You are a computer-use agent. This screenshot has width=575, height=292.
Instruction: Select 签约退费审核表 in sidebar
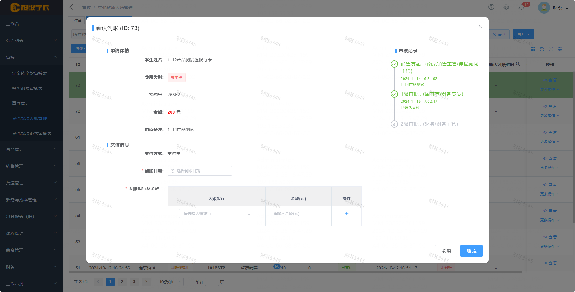coord(27,88)
